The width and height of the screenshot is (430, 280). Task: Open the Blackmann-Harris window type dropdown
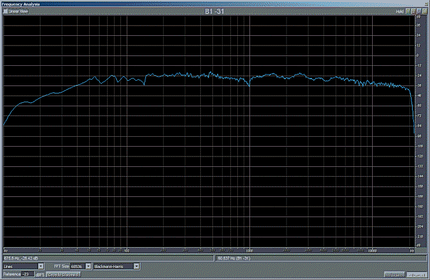click(116, 266)
